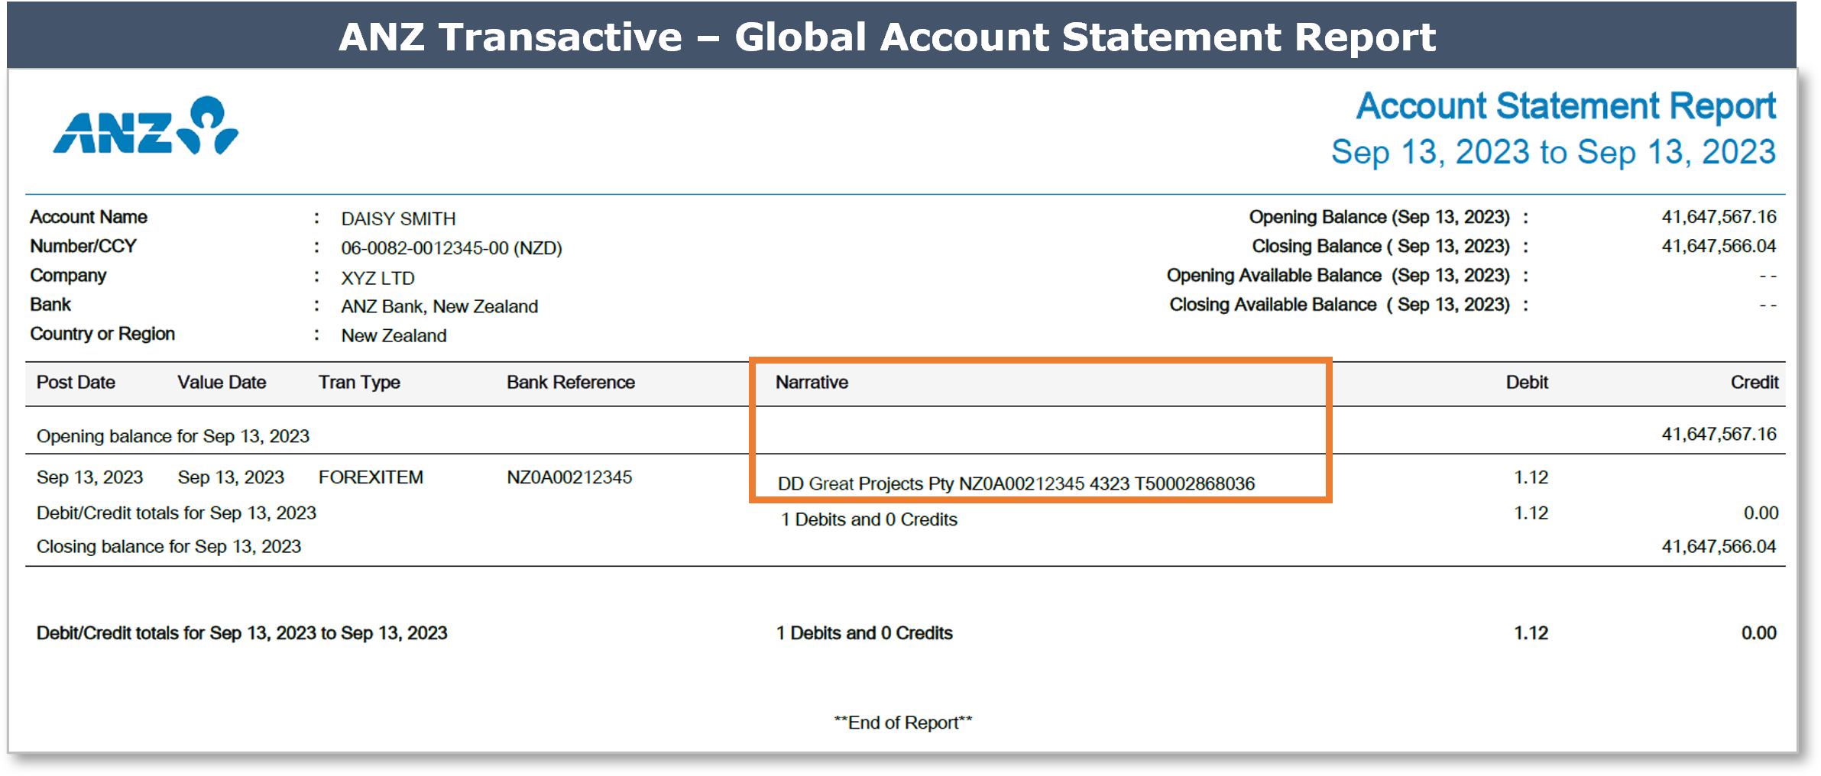The image size is (1821, 776).
Task: Click the top-right Closing Balance value 41,647,566.04
Action: point(1718,246)
